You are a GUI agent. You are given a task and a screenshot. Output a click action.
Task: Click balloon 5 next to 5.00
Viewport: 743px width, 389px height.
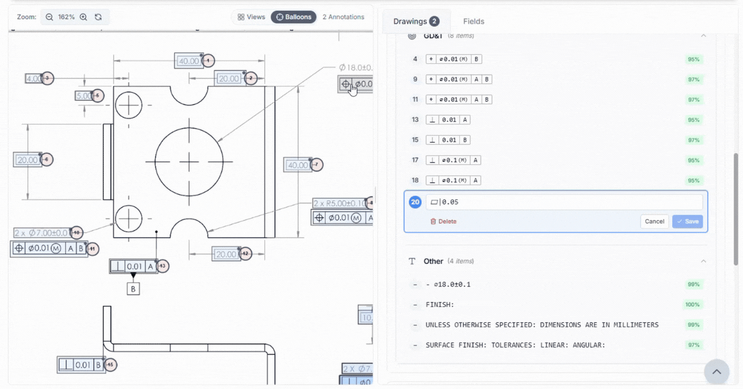pyautogui.click(x=97, y=96)
